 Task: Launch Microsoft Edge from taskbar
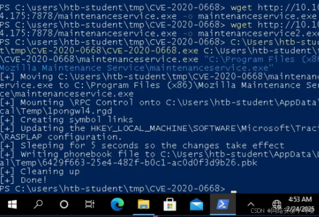coord(117,204)
